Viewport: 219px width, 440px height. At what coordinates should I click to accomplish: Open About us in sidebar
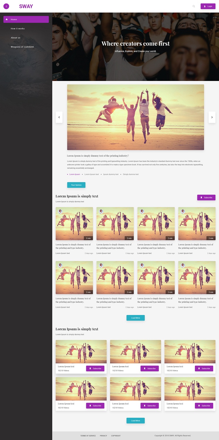click(x=16, y=38)
